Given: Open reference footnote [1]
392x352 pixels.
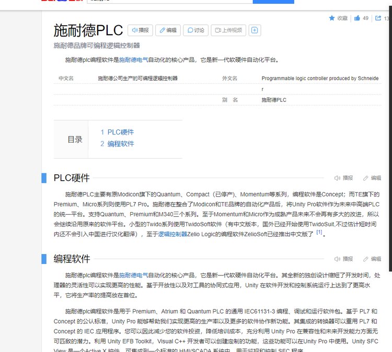Looking at the screenshot, I should coord(319,233).
